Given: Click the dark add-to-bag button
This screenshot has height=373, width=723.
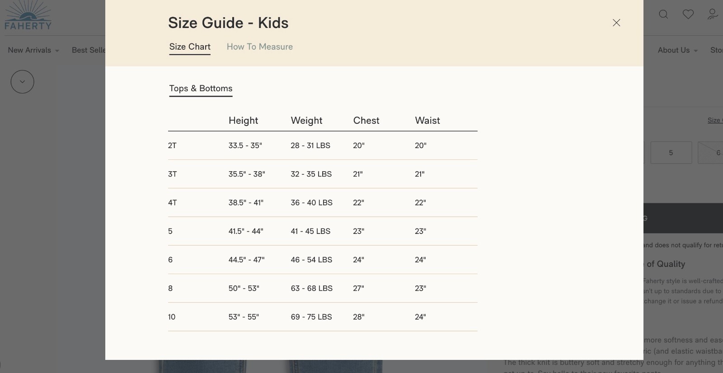Looking at the screenshot, I should tap(683, 218).
